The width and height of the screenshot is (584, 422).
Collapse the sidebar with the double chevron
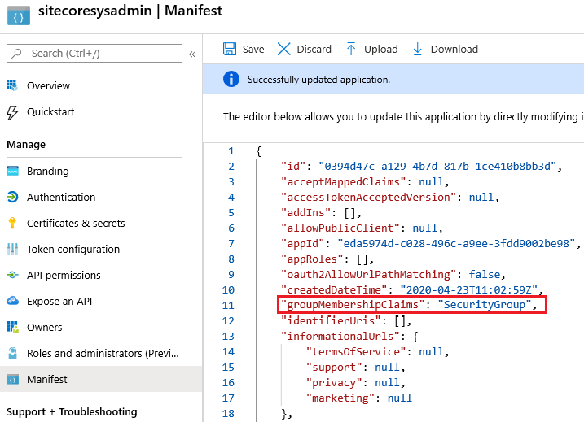[x=192, y=54]
